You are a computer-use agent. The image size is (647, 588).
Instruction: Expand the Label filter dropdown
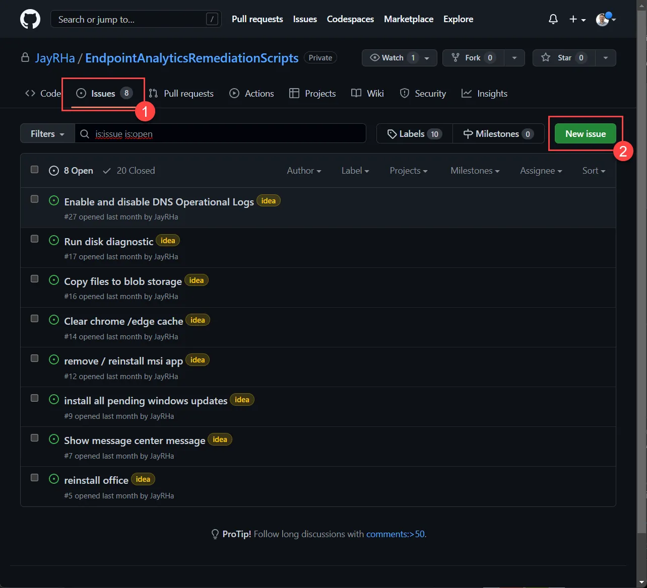[355, 171]
